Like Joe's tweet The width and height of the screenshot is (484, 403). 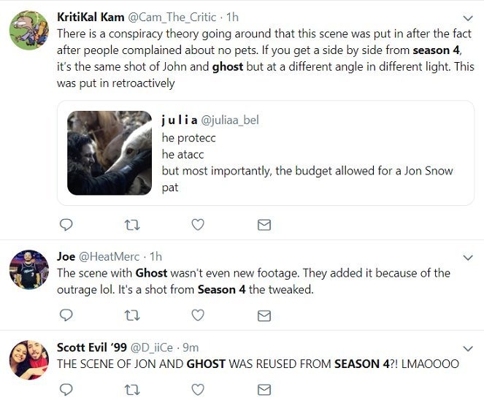[198, 315]
